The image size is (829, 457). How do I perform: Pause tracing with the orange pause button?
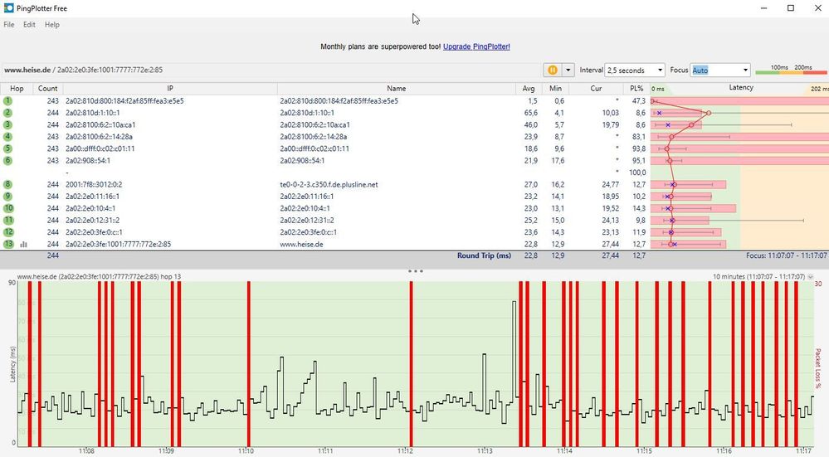[552, 70]
